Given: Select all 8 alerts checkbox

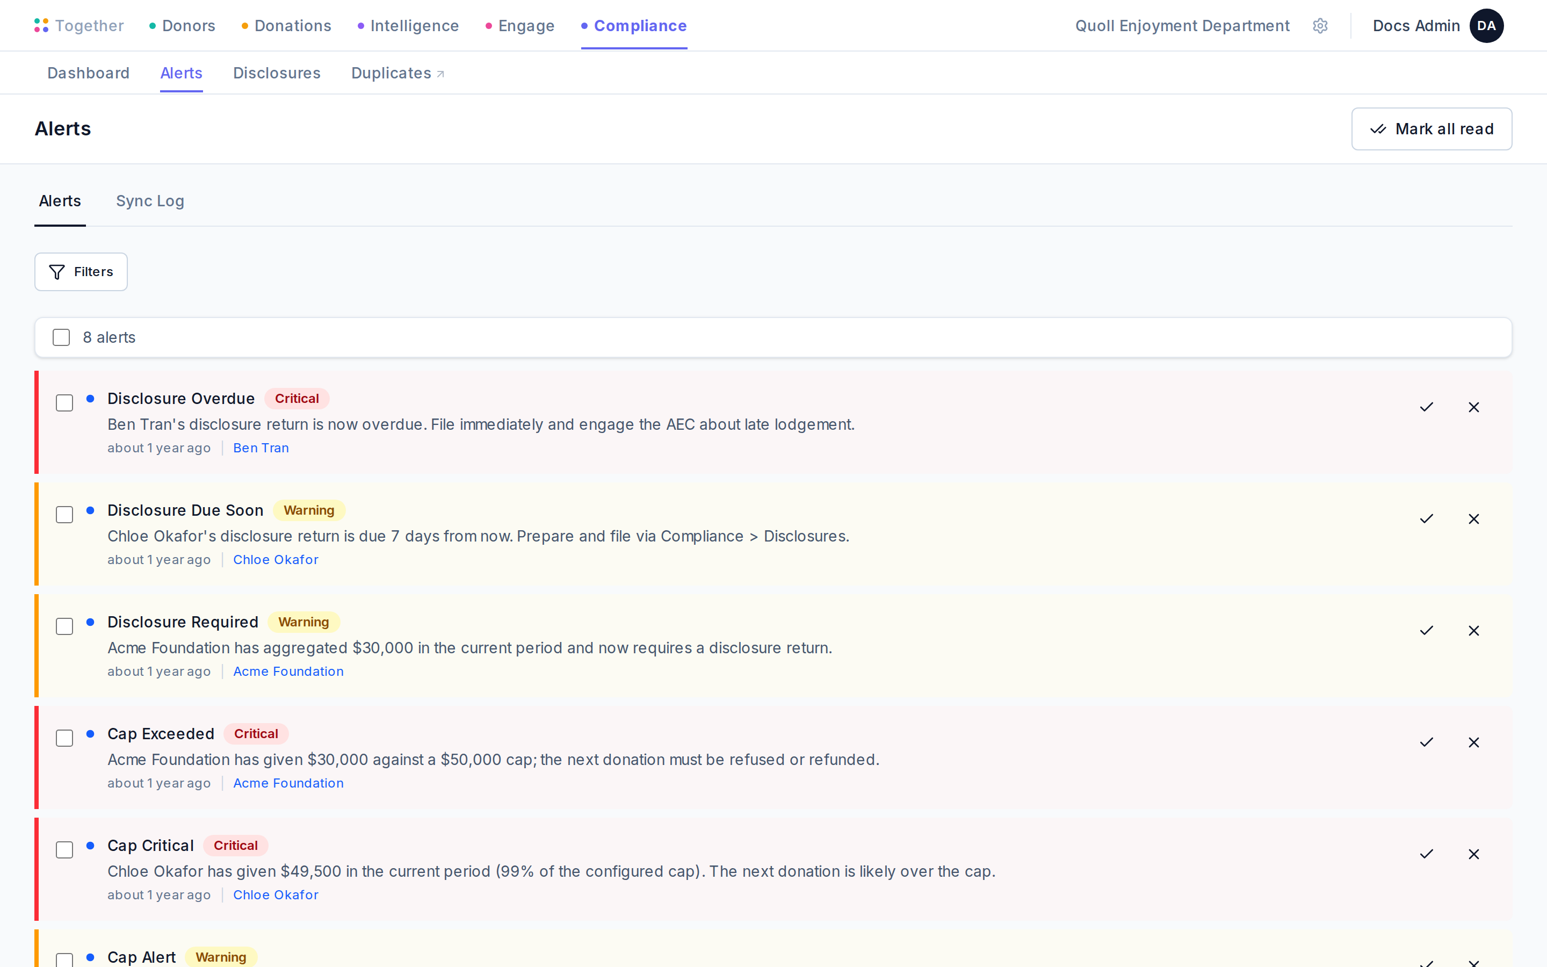Looking at the screenshot, I should coord(61,338).
